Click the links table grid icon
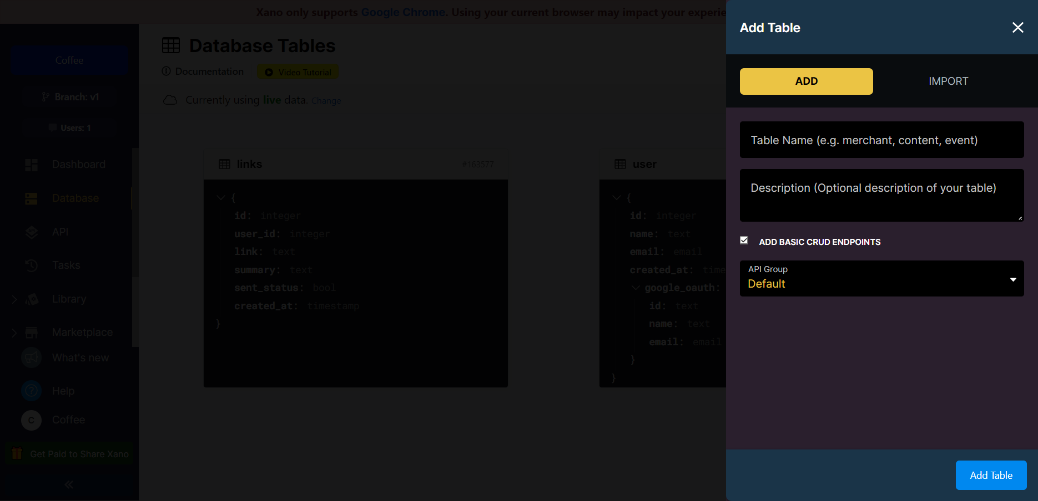Viewport: 1038px width, 501px height. 224,165
